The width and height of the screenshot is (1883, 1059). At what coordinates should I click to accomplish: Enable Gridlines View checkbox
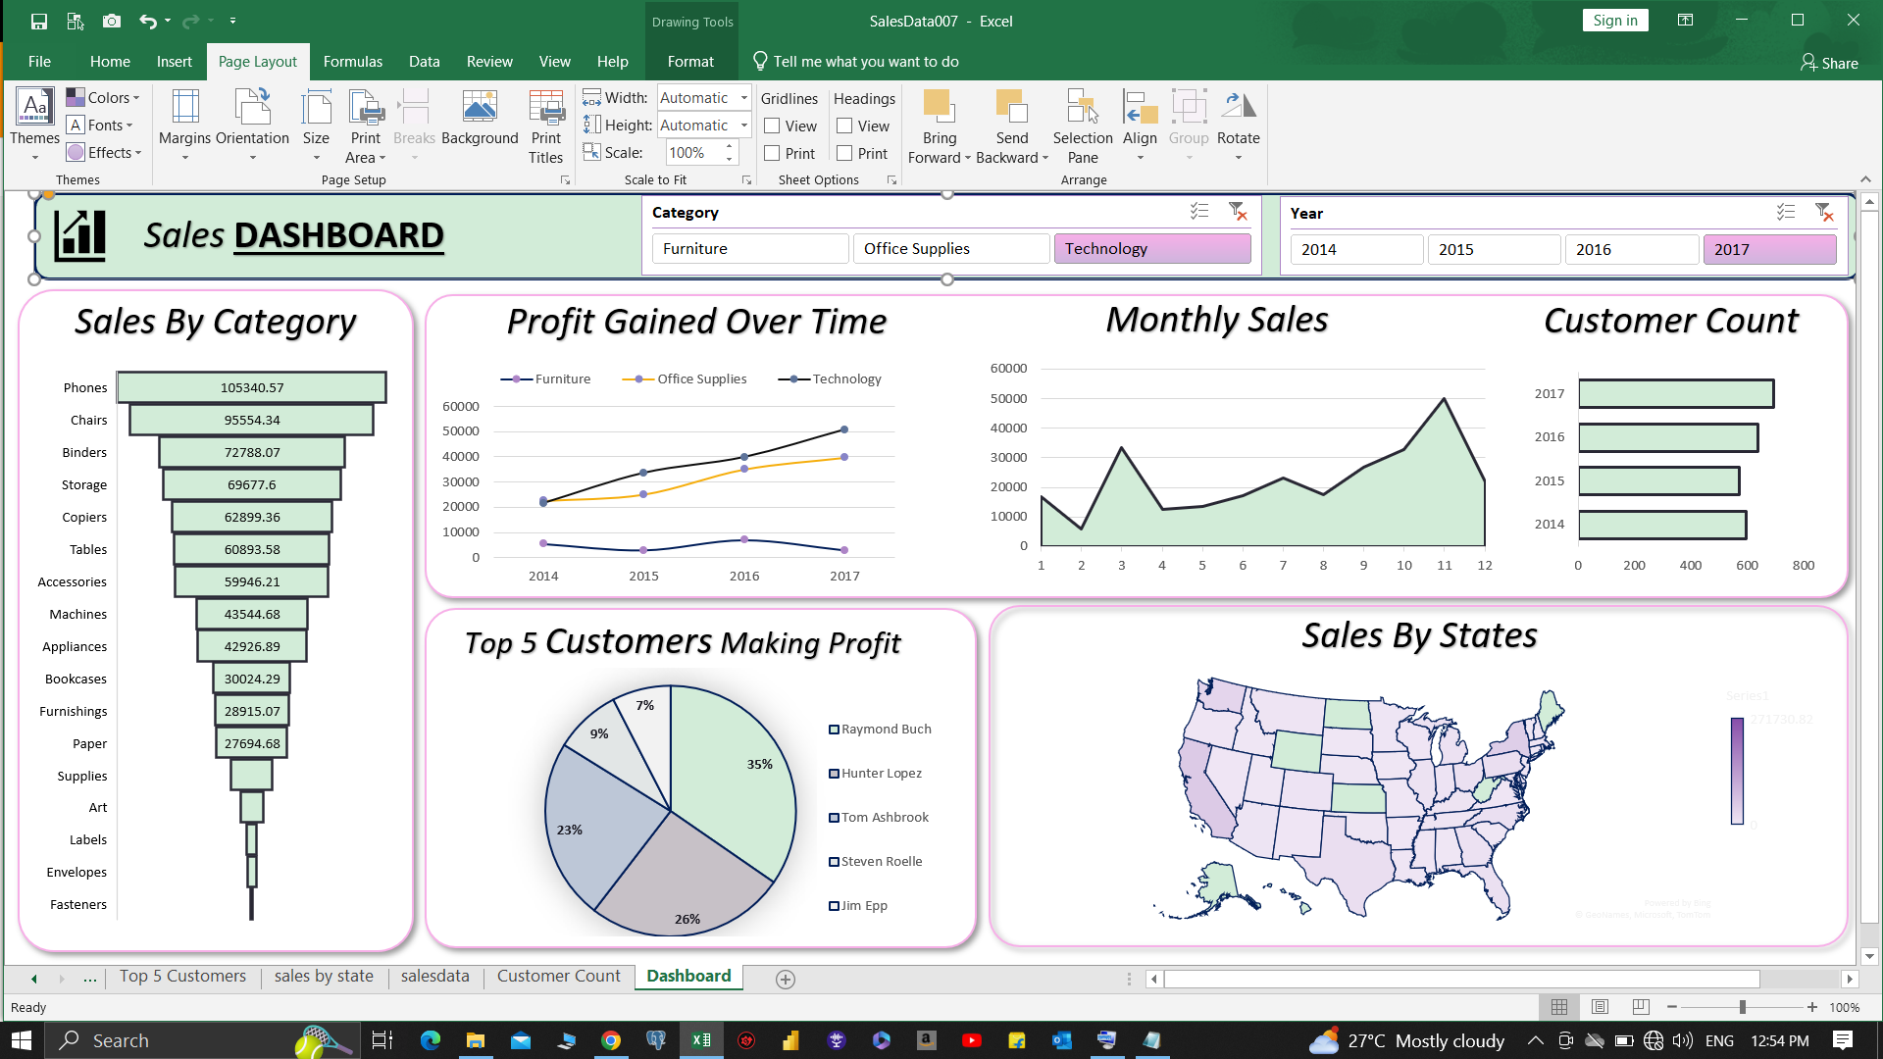pos(772,126)
